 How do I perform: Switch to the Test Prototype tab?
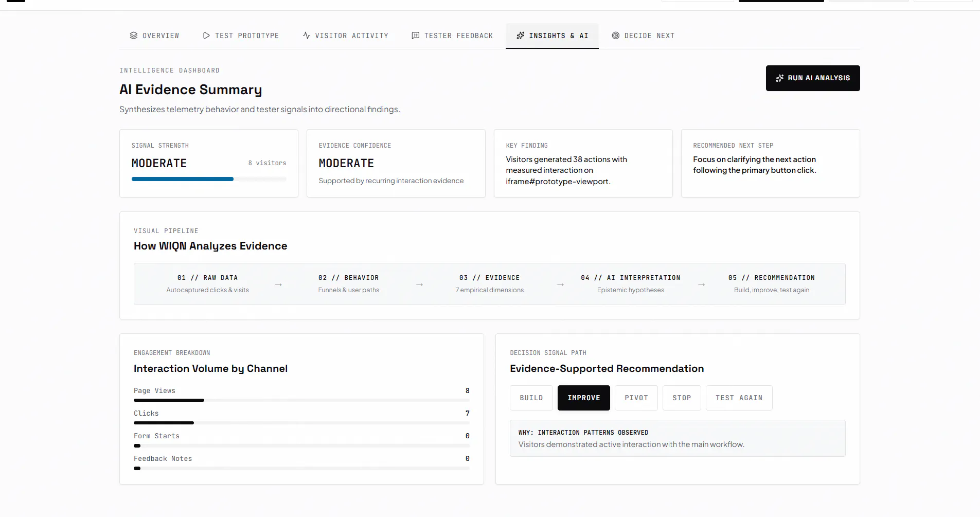241,35
